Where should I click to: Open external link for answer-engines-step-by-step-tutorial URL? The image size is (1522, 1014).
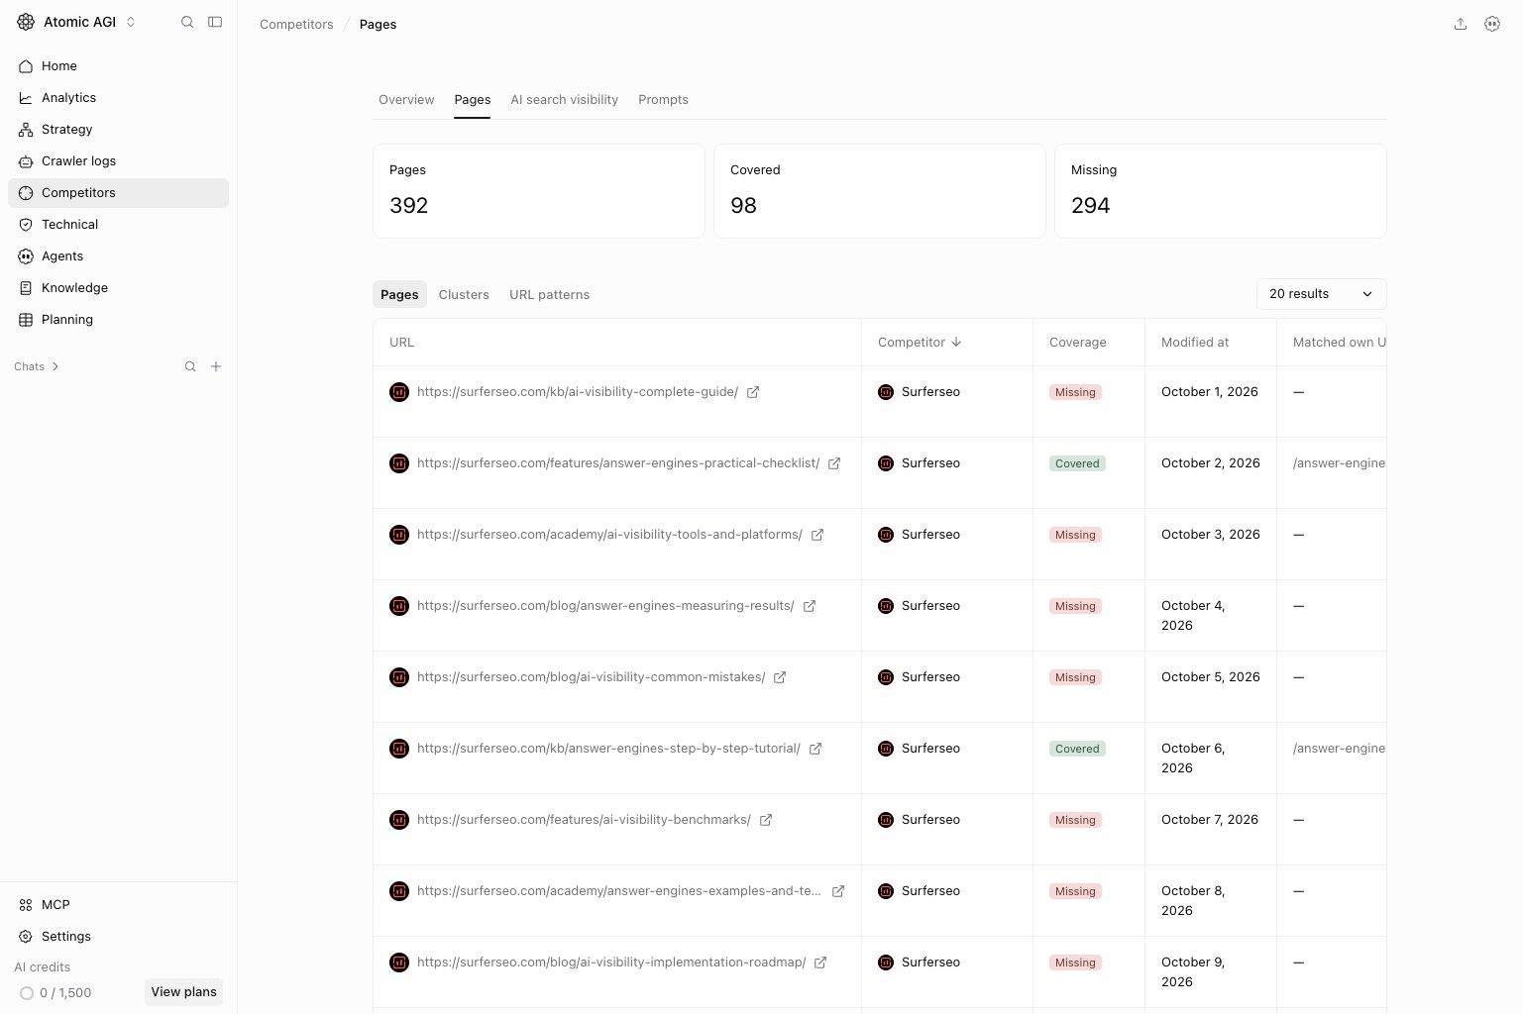[x=815, y=749]
